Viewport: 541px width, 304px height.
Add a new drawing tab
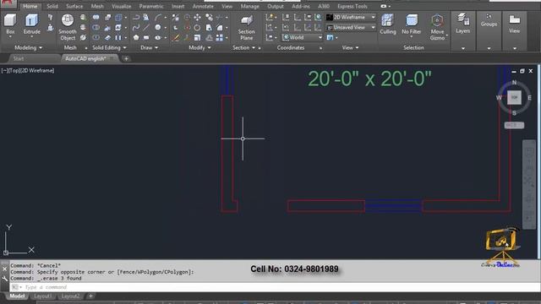click(126, 58)
